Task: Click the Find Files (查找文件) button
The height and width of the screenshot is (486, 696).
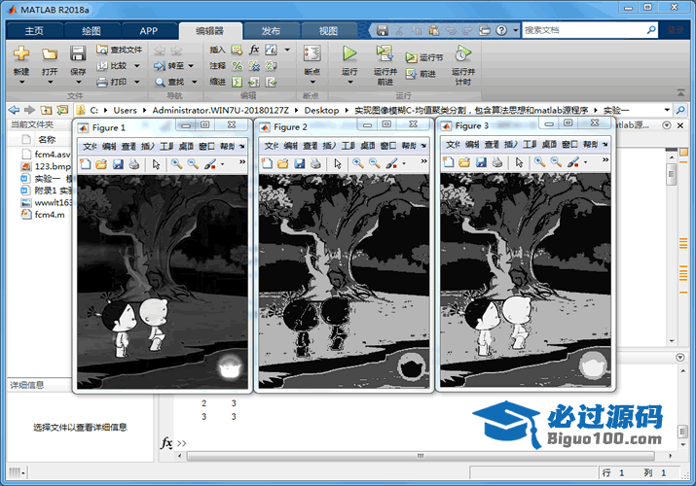Action: (120, 50)
